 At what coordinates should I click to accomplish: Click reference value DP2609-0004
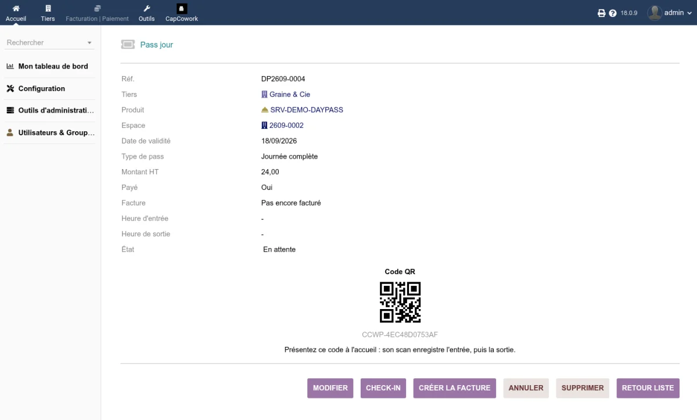pos(283,79)
